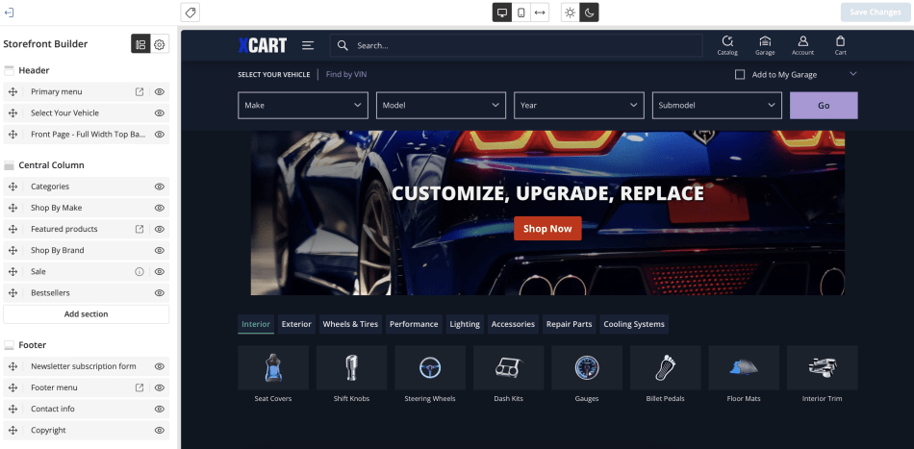Click the search magnifier icon
This screenshot has width=914, height=449.
[x=343, y=45]
